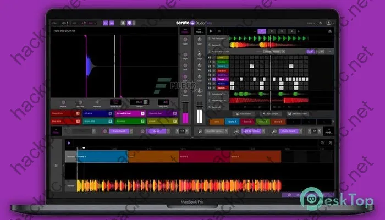This screenshot has height=220, width=385.
Task: Toggle the purple draw-mode button on drum kit track
Action: 311,52
